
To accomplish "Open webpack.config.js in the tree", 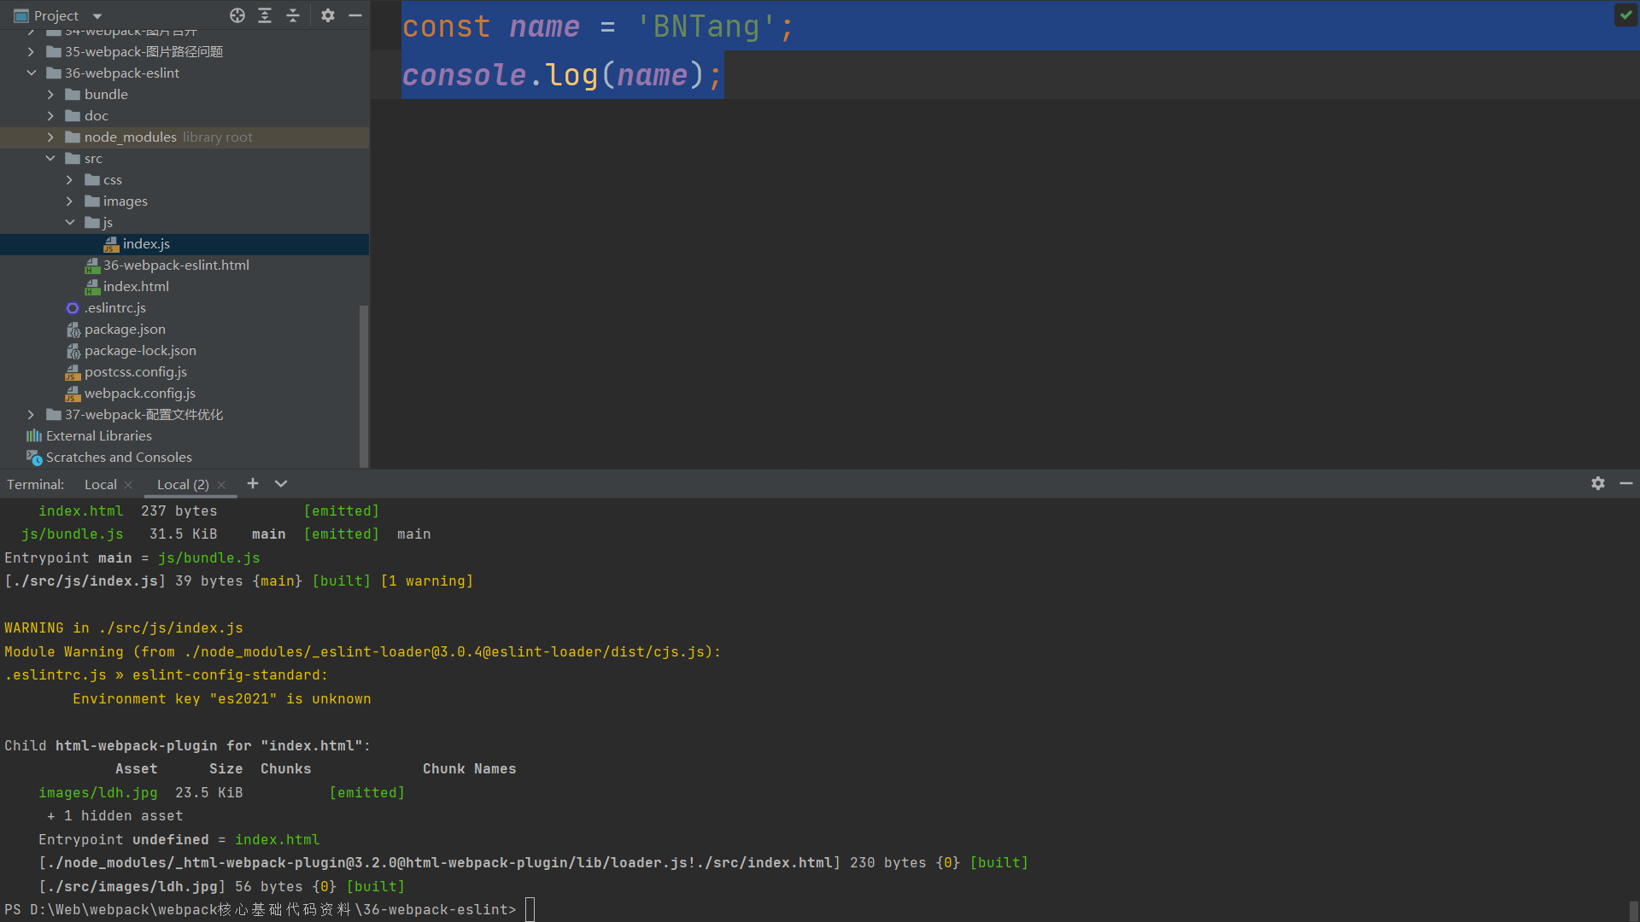I will 139,394.
